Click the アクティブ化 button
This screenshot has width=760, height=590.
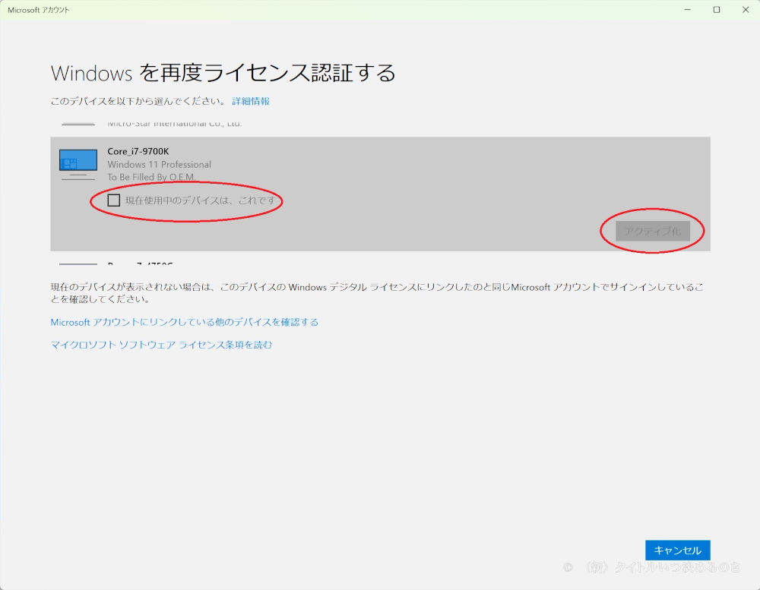[652, 231]
